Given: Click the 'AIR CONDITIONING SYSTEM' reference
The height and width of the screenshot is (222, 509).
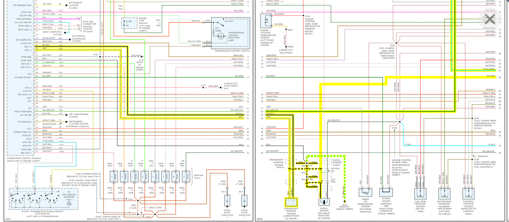Looking at the screenshot, I should (x=78, y=116).
